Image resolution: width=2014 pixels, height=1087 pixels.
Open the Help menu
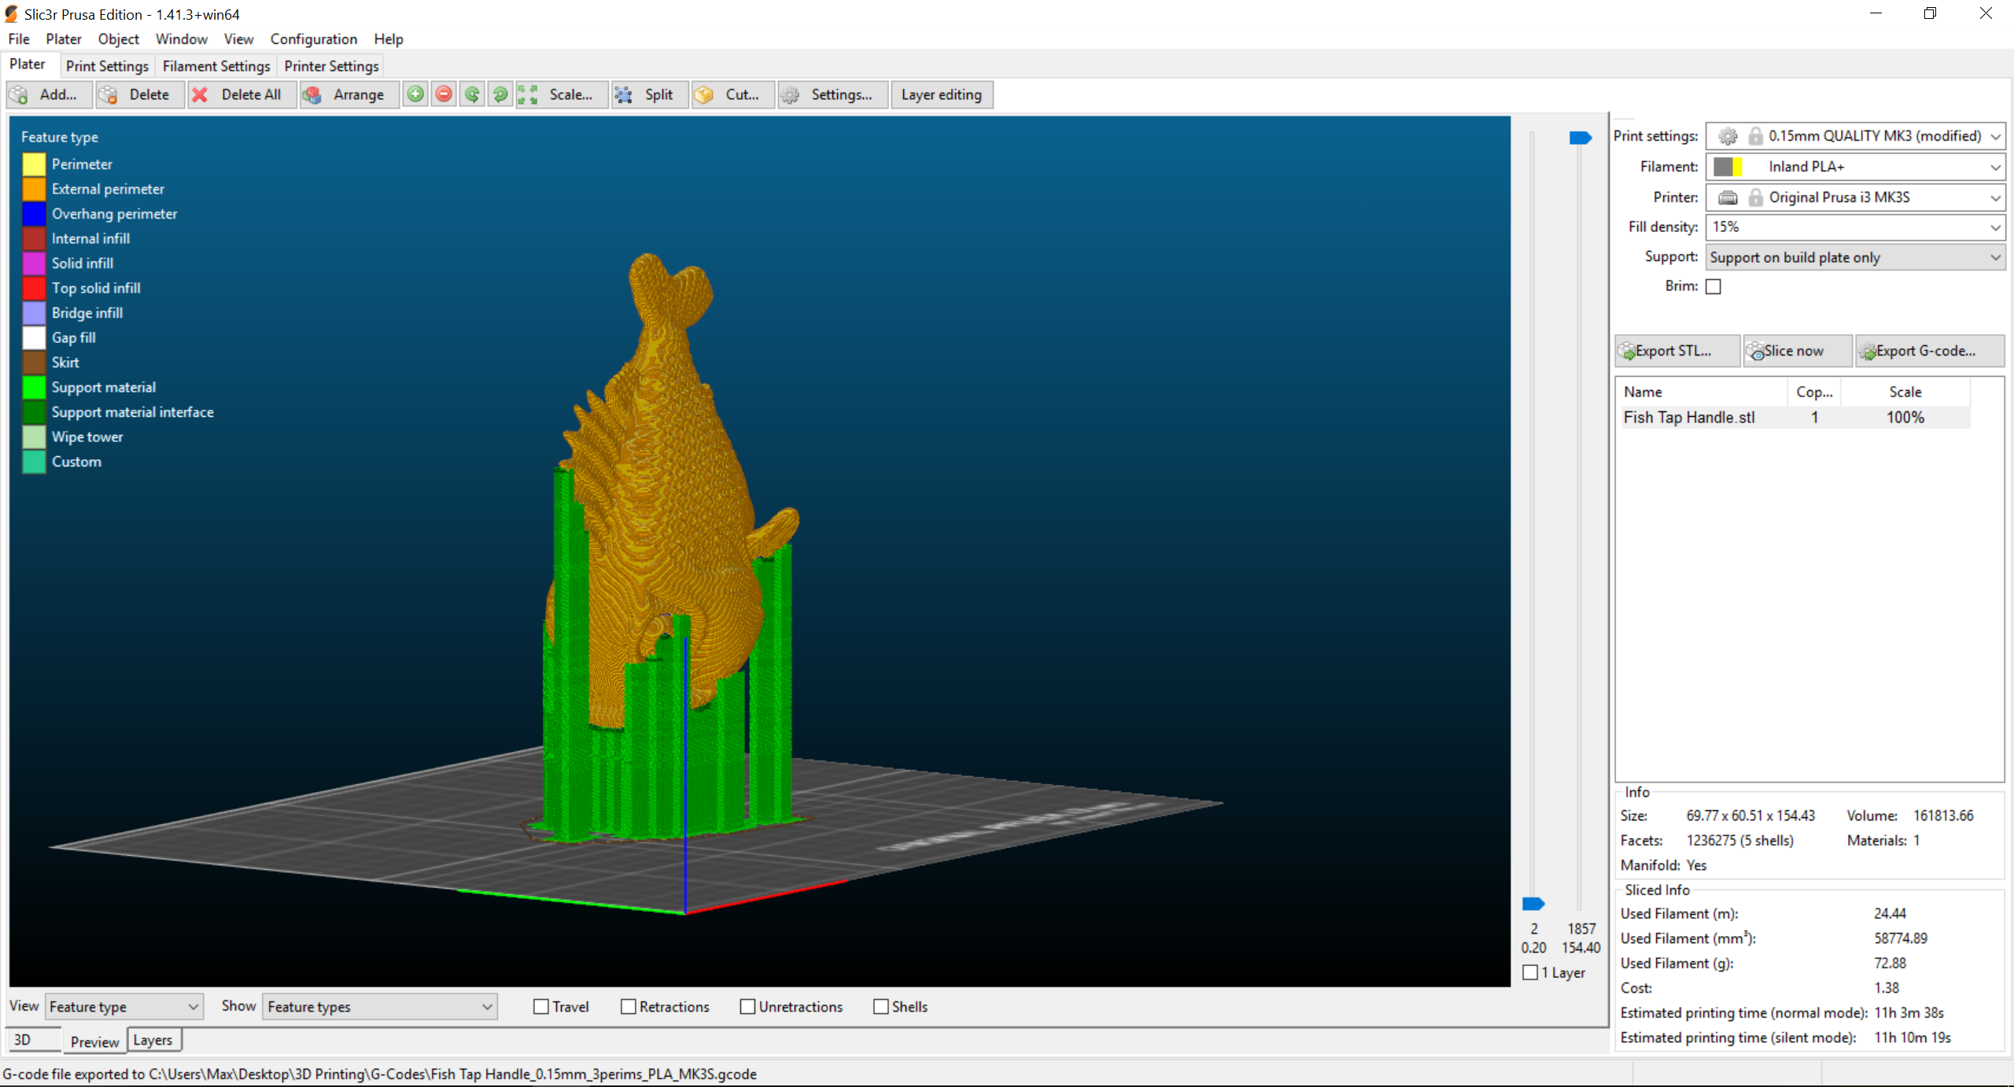point(389,39)
